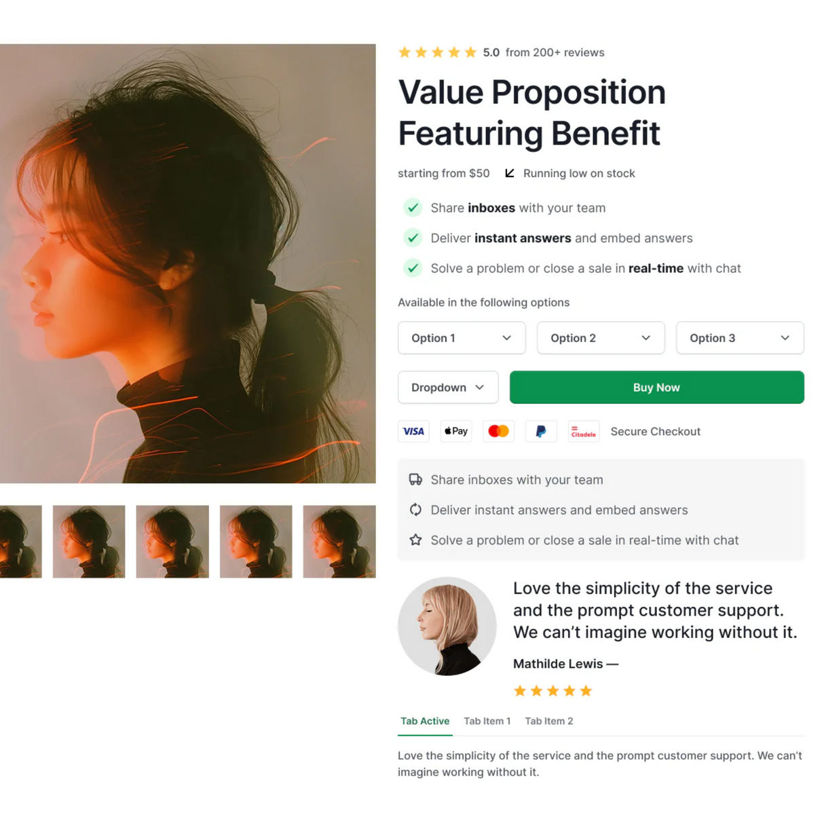Click the green checkmark beside Share inboxes
This screenshot has height=824, width=824.
point(413,208)
